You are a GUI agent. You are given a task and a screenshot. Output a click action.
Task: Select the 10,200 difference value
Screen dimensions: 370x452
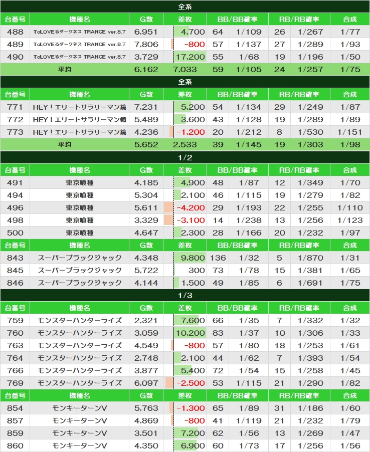[x=190, y=333]
